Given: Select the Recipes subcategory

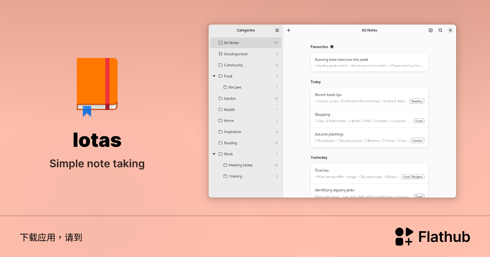Looking at the screenshot, I should (x=235, y=87).
